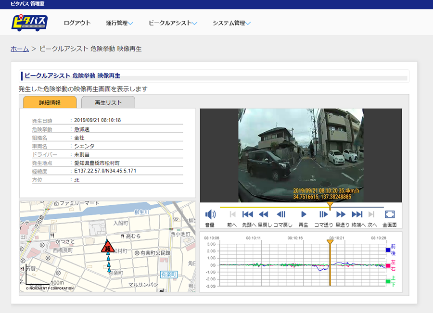Open the ビークルアシスト dropdown menu
This screenshot has height=313, width=433.
(x=173, y=23)
